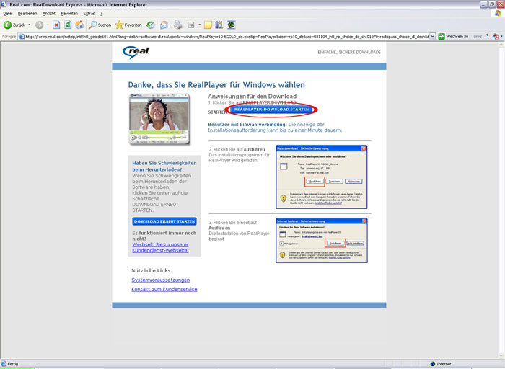Minimize the Internet Explorer window

[x=484, y=4]
